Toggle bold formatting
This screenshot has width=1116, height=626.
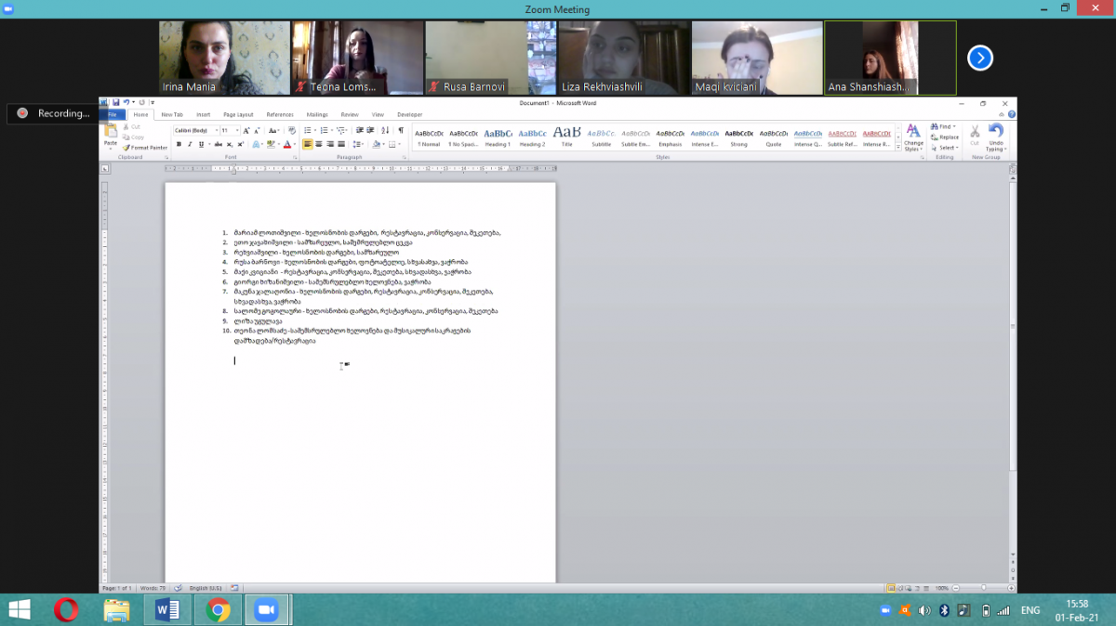point(179,144)
